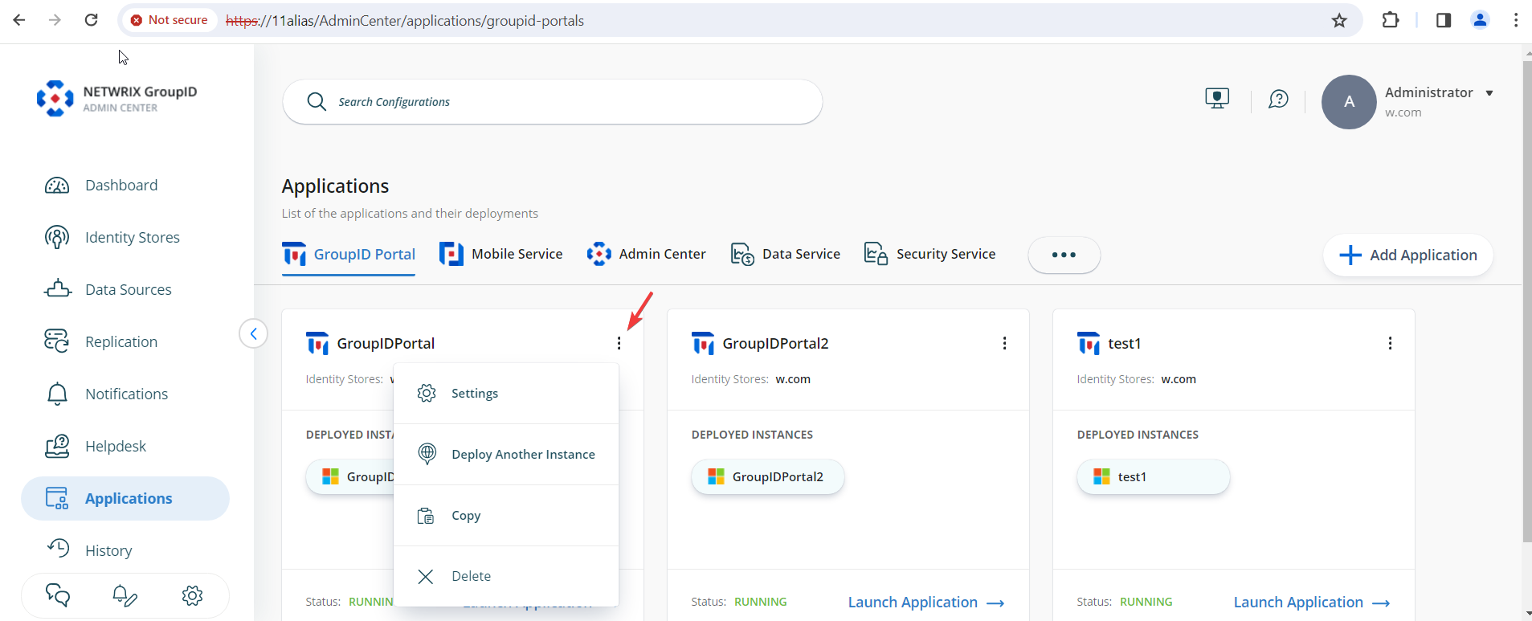Choose Delete from the context menu
The image size is (1532, 621).
click(506, 576)
